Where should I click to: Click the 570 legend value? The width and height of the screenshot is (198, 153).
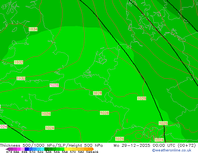tap(73, 152)
